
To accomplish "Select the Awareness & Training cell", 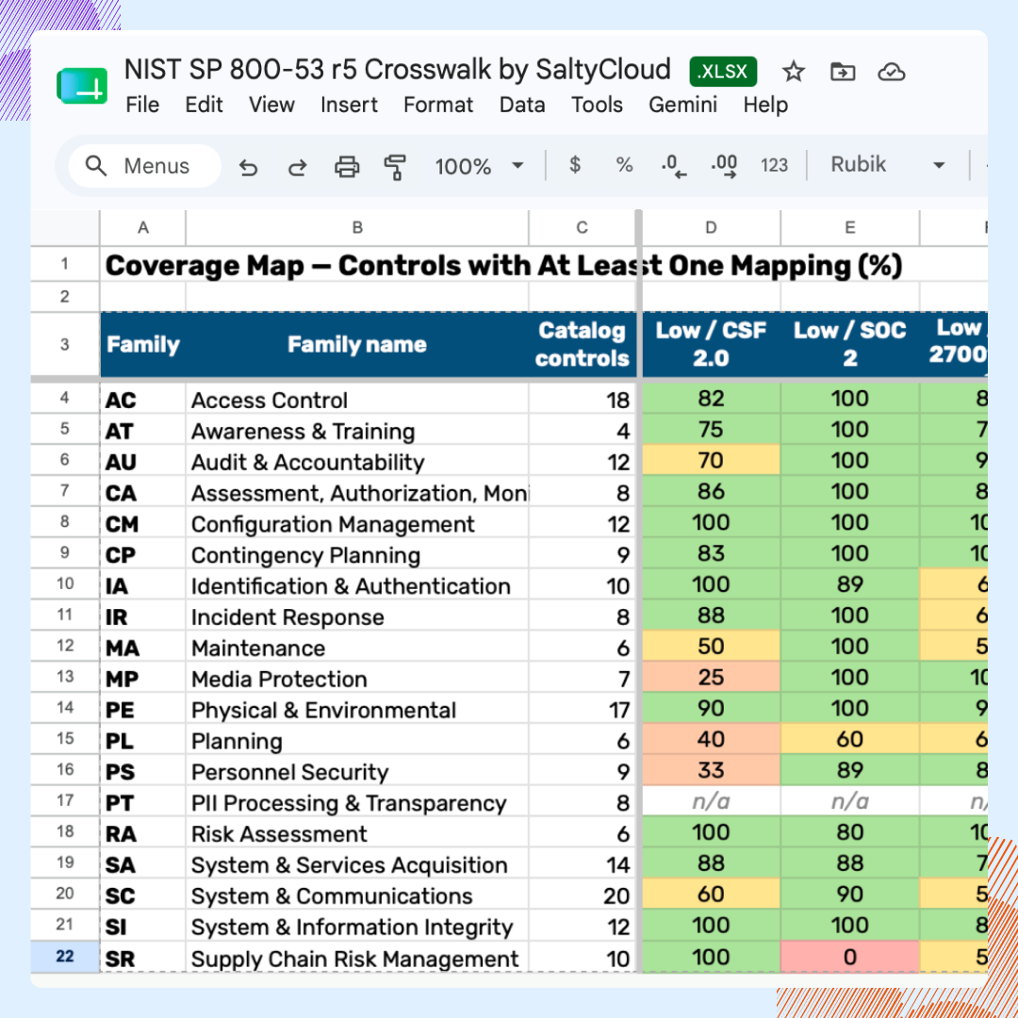I will tap(357, 431).
